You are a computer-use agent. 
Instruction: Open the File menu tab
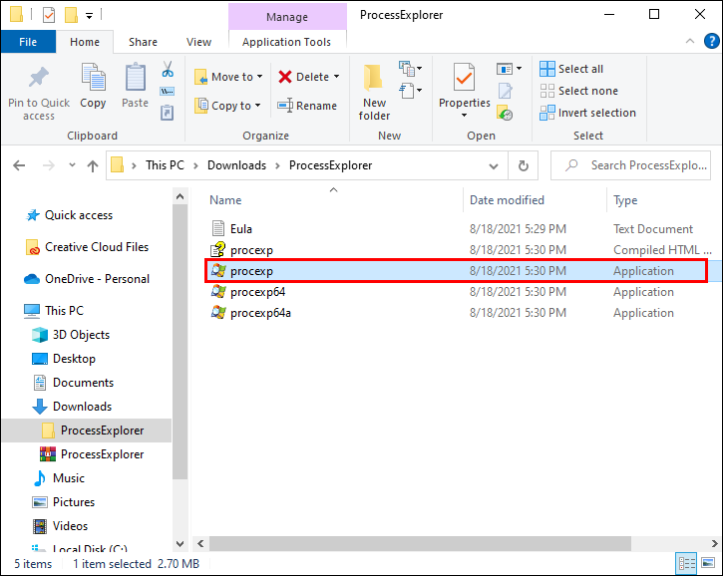[x=28, y=42]
